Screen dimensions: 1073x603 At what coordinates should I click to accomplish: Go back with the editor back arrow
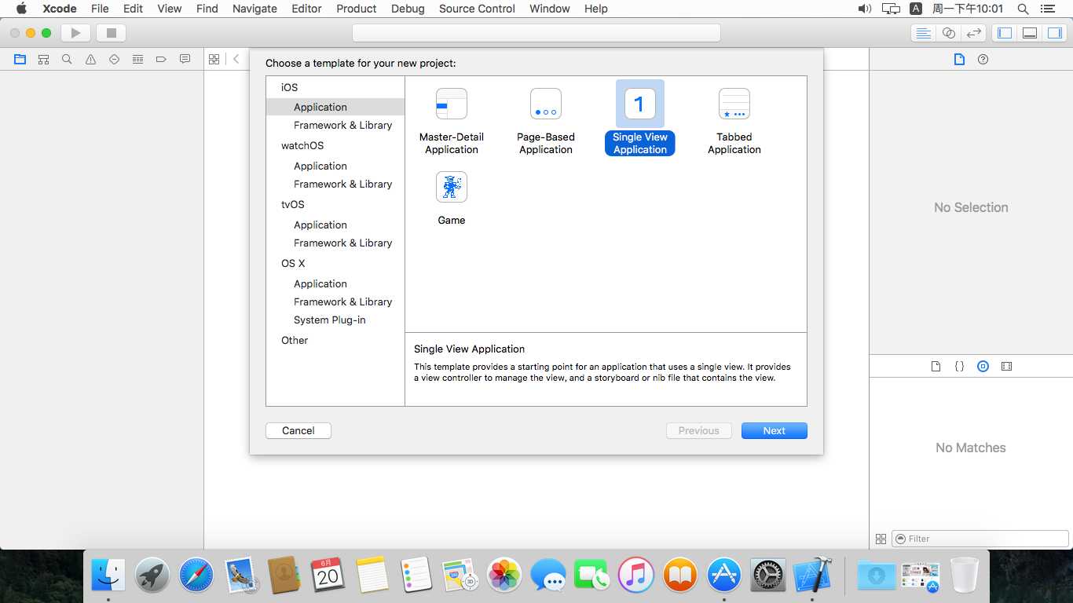[x=236, y=59]
